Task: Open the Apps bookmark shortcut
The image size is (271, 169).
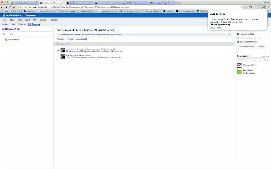Action: point(5,11)
